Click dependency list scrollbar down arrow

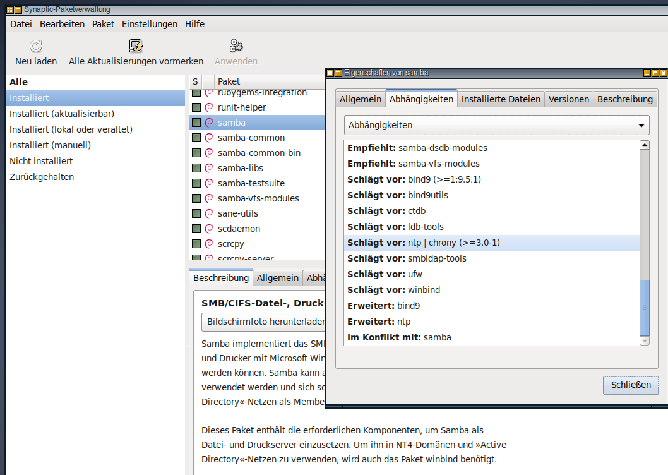tap(645, 340)
